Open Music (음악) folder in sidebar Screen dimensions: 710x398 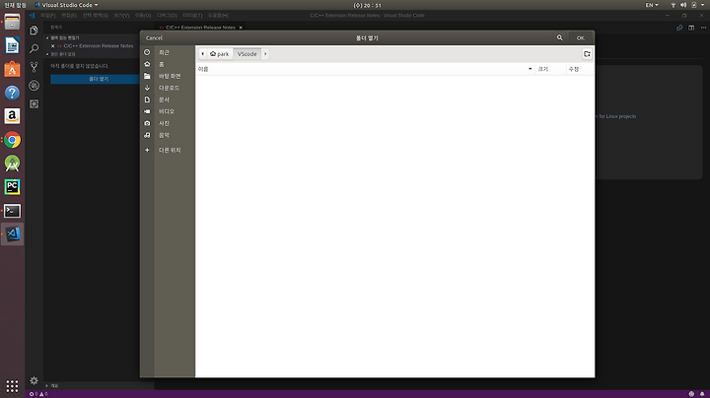pyautogui.click(x=164, y=135)
